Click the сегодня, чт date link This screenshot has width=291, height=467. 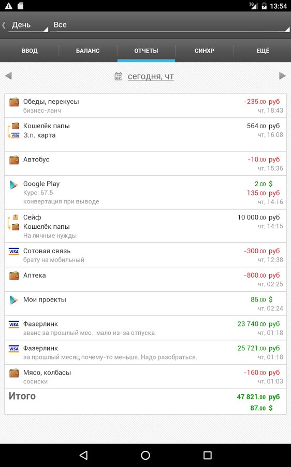coord(151,77)
